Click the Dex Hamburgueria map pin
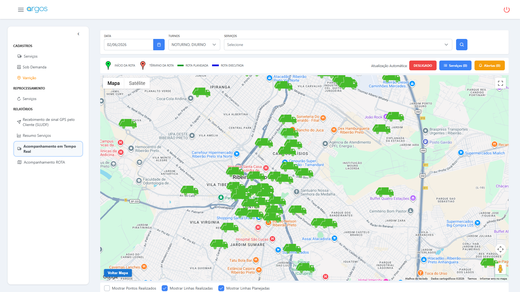 pos(334,130)
